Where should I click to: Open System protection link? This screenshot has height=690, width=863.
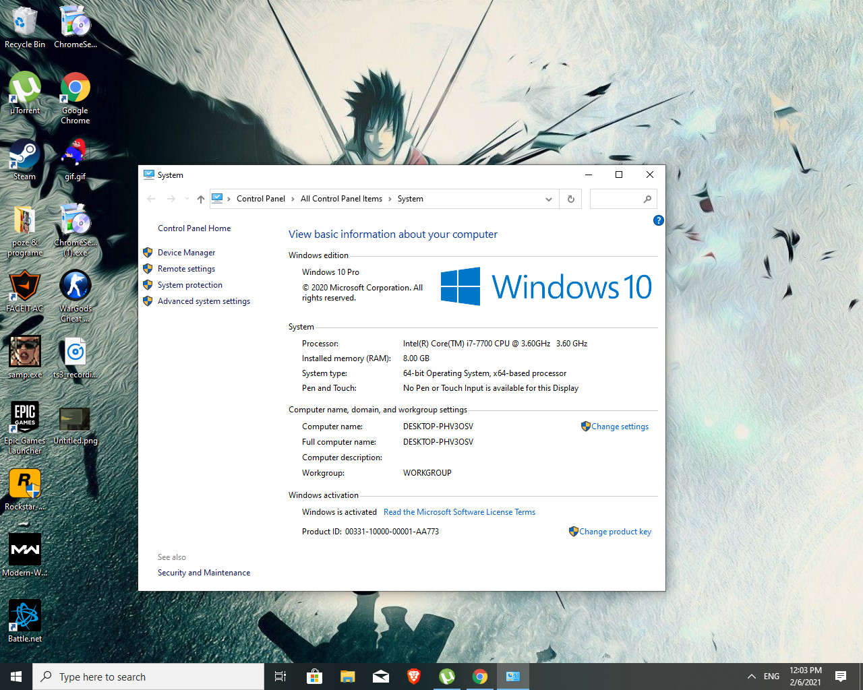point(190,285)
